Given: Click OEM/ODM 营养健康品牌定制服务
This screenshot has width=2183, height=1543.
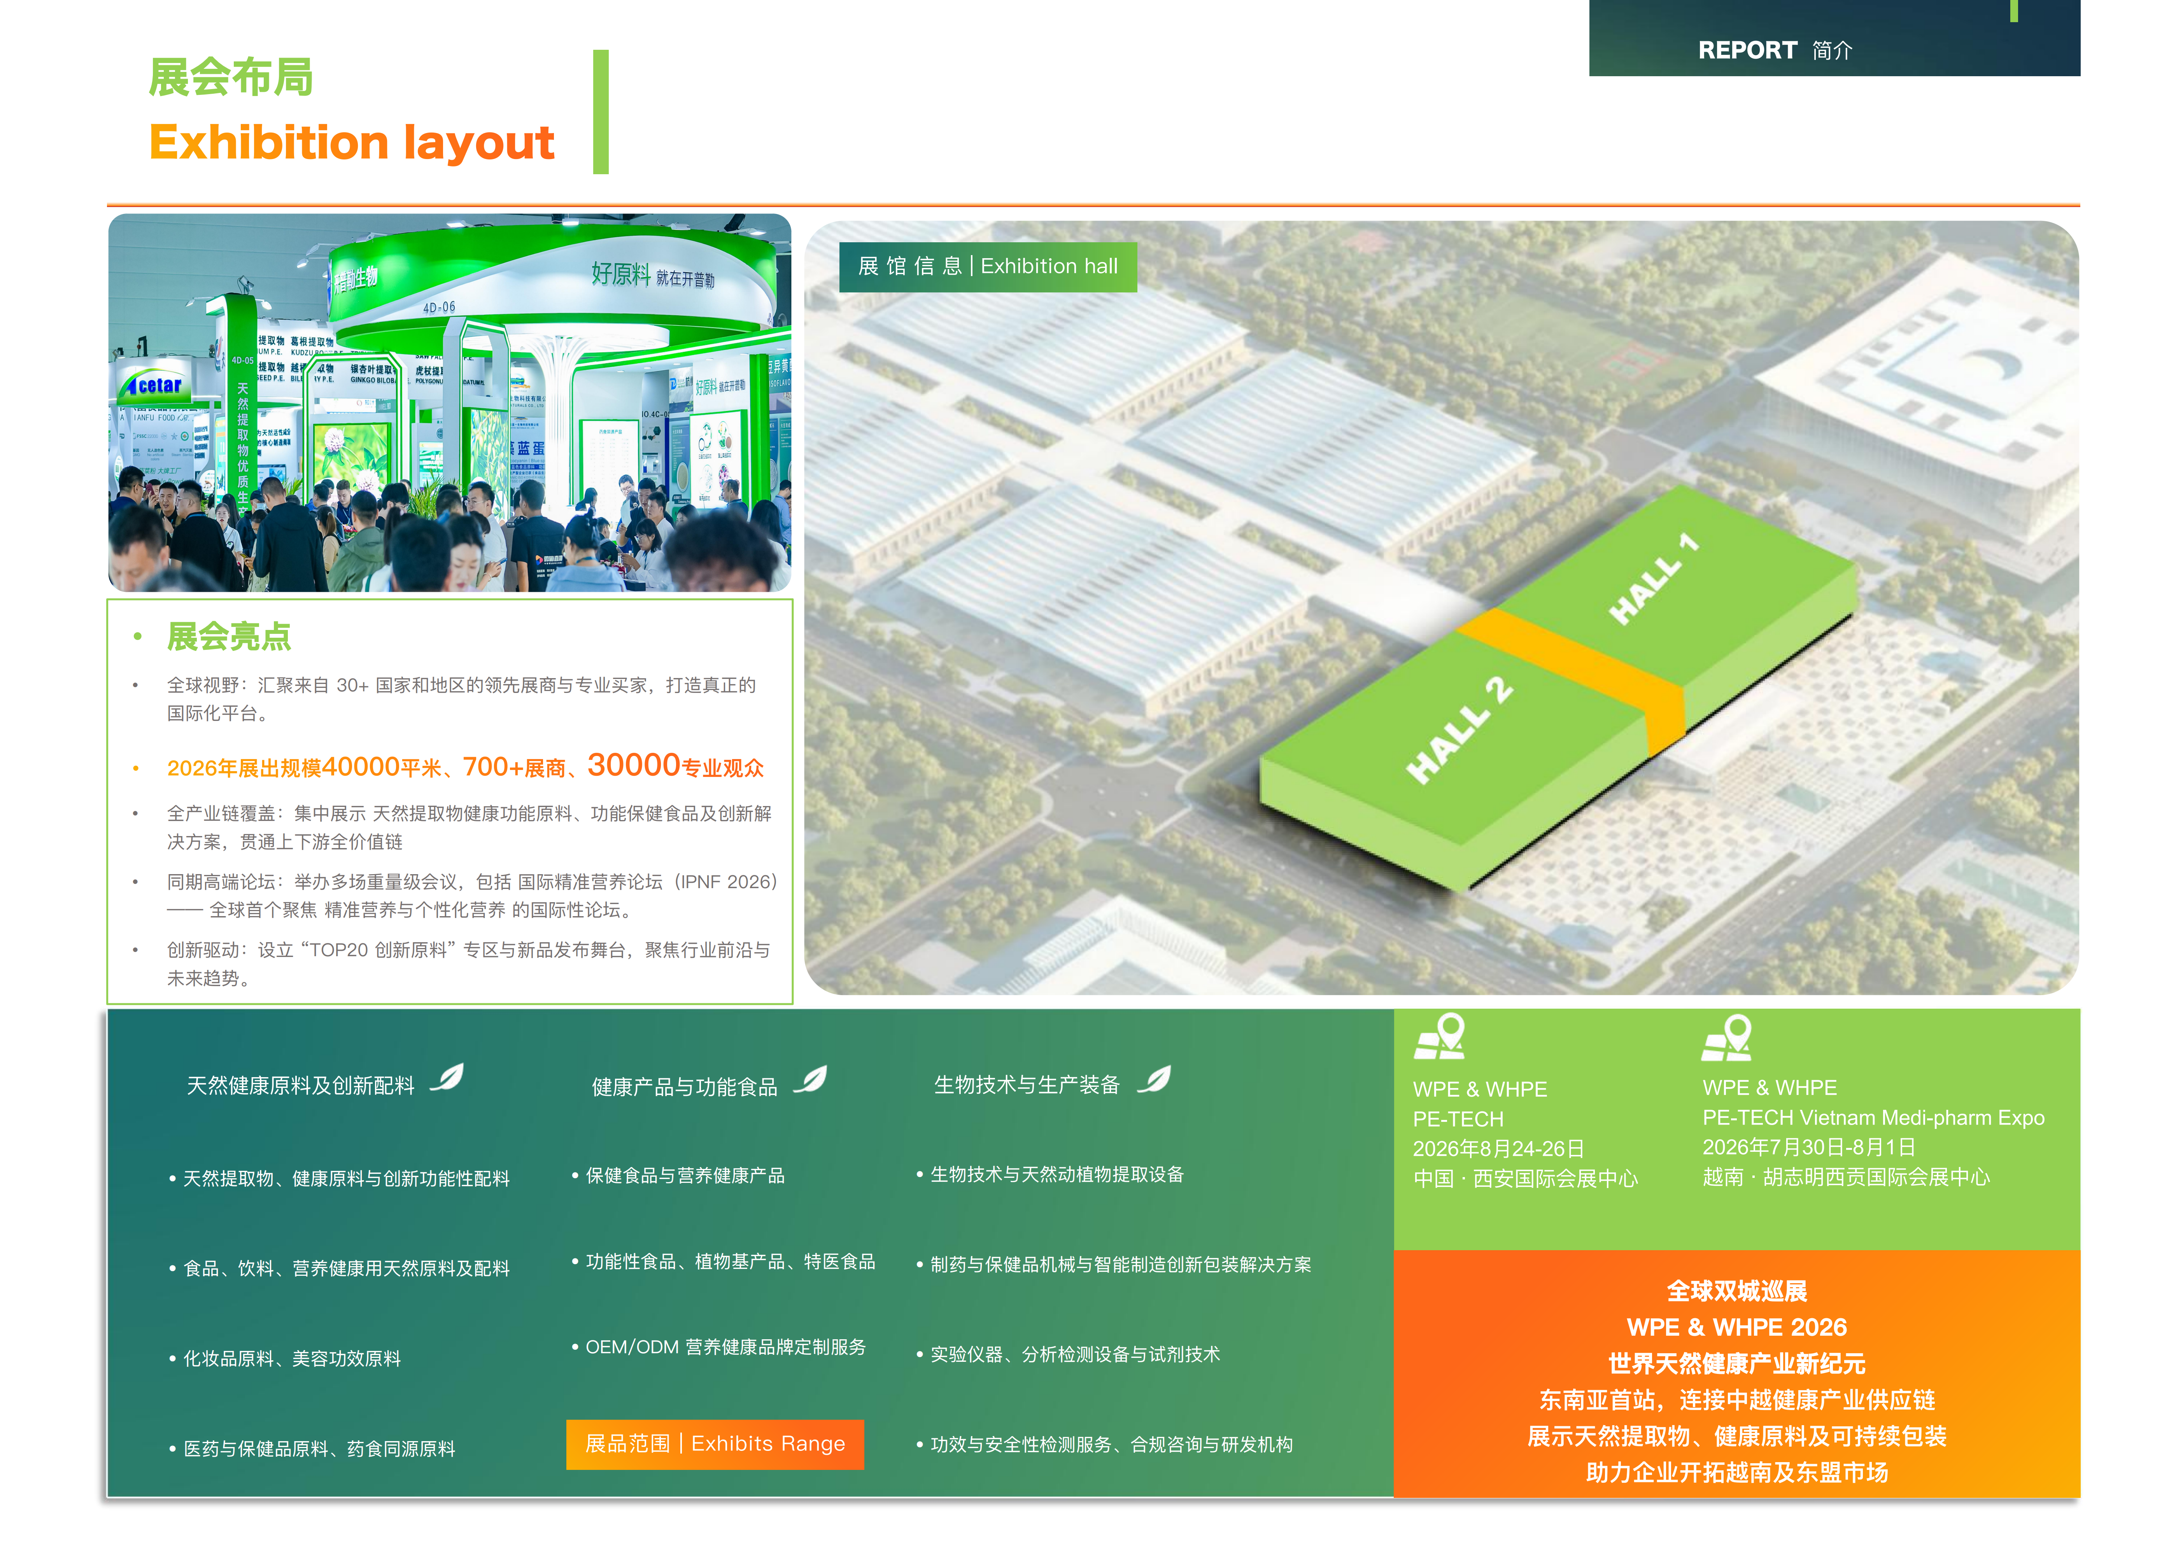Looking at the screenshot, I should 725,1347.
